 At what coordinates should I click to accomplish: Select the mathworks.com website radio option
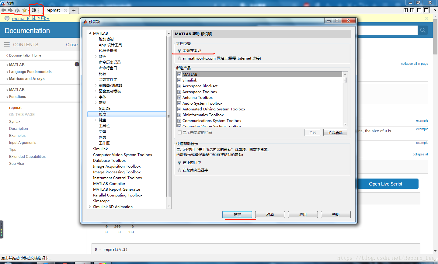point(179,58)
